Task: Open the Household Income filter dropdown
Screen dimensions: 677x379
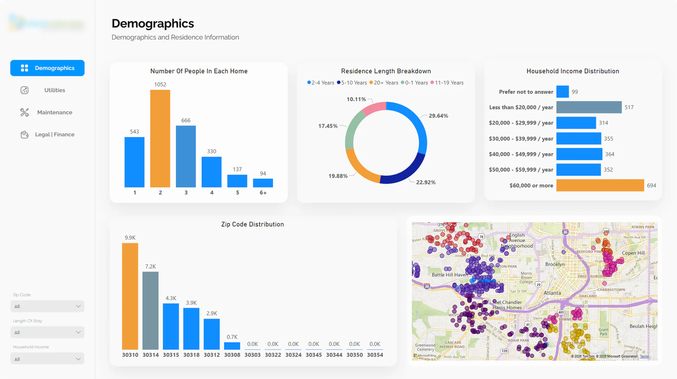Action: point(47,359)
